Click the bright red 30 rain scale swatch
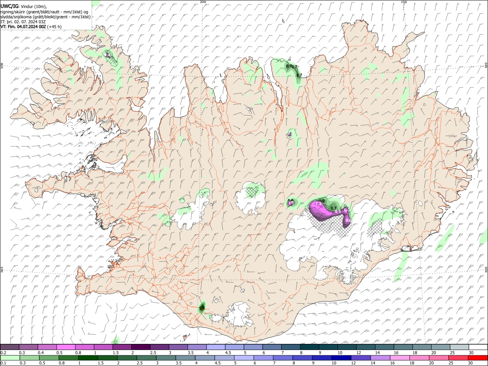The height and width of the screenshot is (366, 488). (478, 358)
